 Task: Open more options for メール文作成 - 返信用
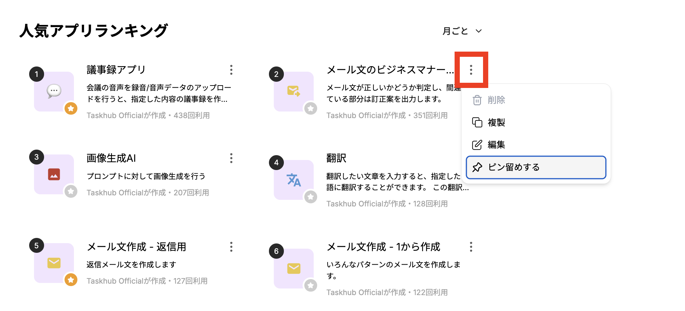(x=231, y=247)
